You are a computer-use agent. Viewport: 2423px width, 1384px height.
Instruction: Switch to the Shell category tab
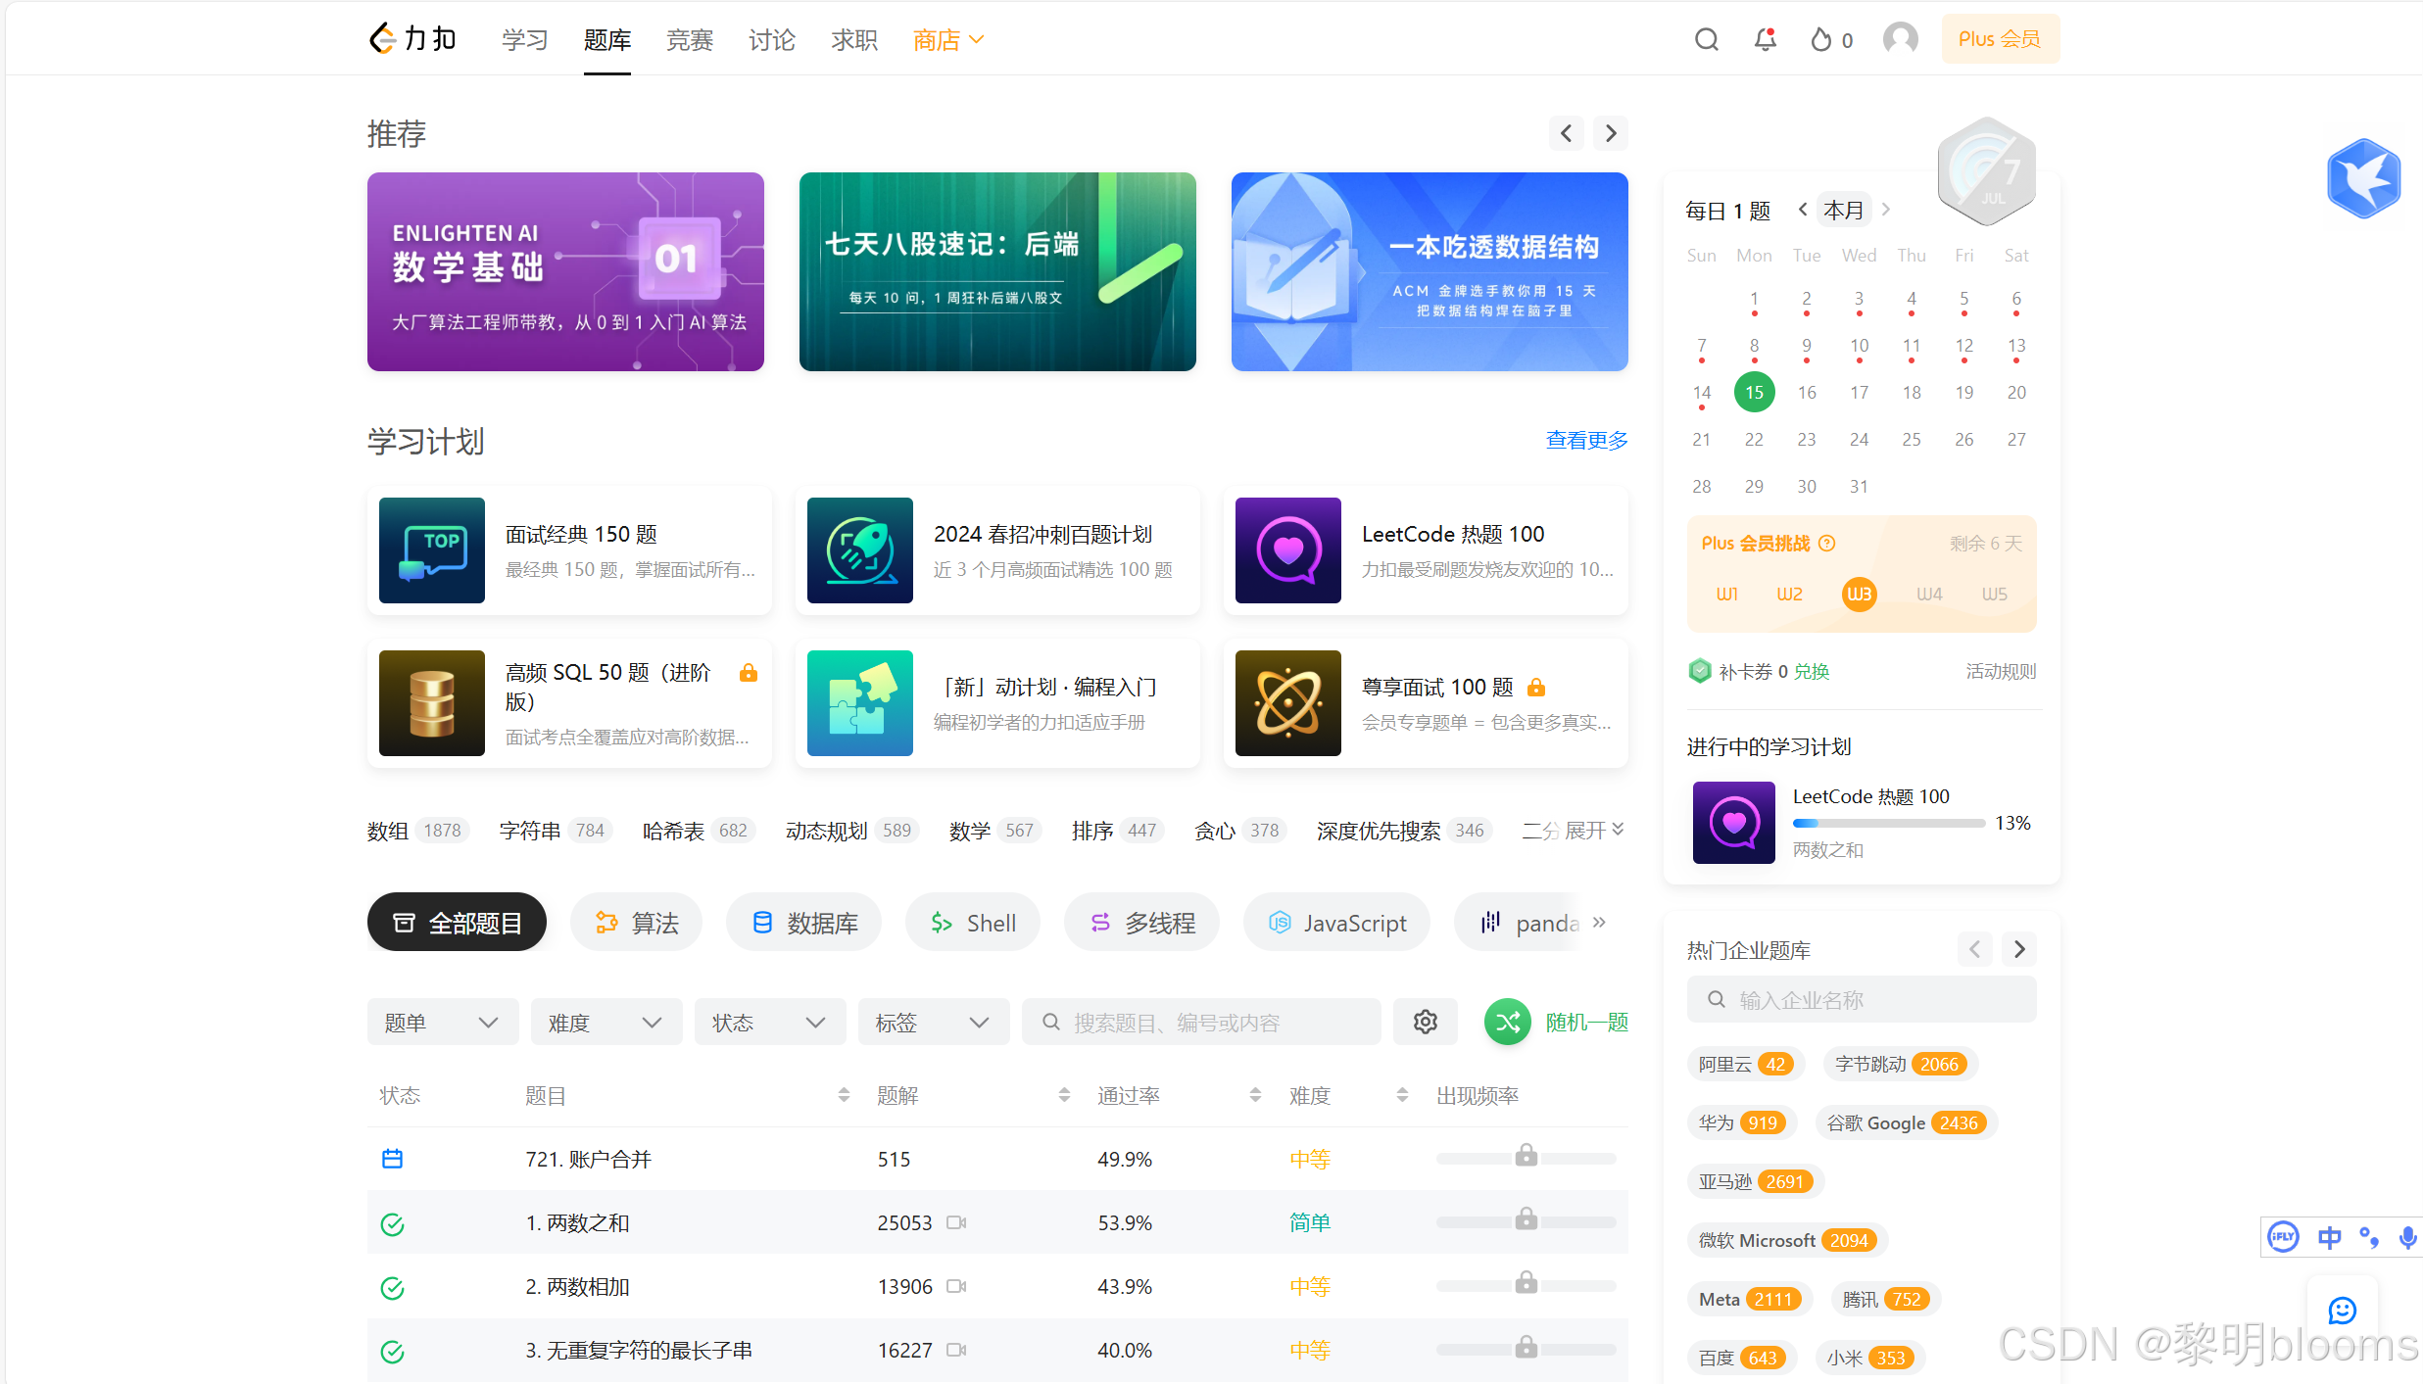[972, 922]
